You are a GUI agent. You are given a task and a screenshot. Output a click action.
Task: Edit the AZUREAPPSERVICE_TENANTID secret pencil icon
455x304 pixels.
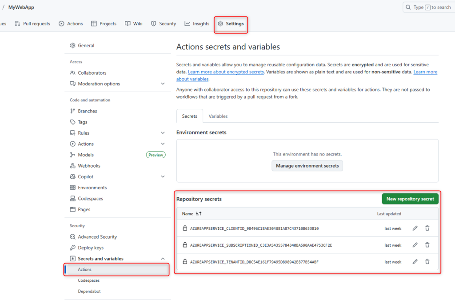pos(415,262)
